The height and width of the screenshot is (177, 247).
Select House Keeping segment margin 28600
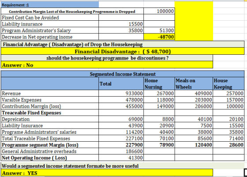click(228, 145)
